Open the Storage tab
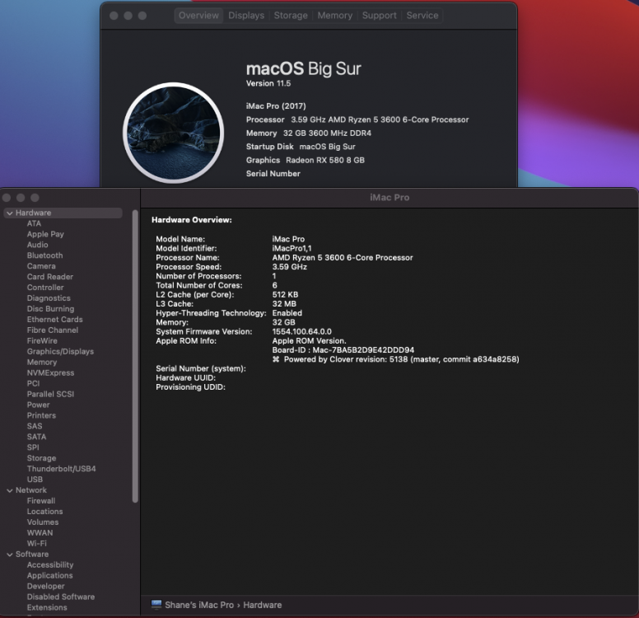639x618 pixels. pyautogui.click(x=291, y=16)
